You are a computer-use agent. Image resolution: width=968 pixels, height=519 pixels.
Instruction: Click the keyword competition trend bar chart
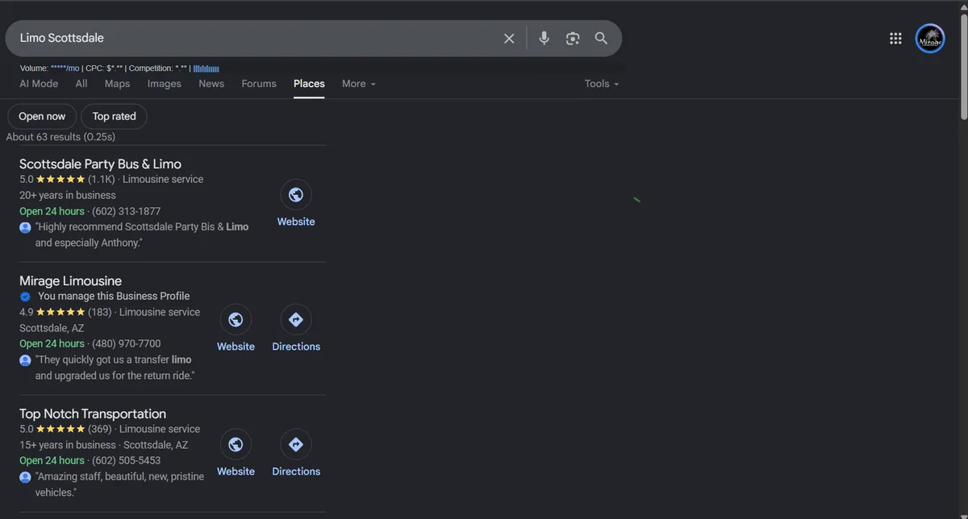pyautogui.click(x=207, y=69)
